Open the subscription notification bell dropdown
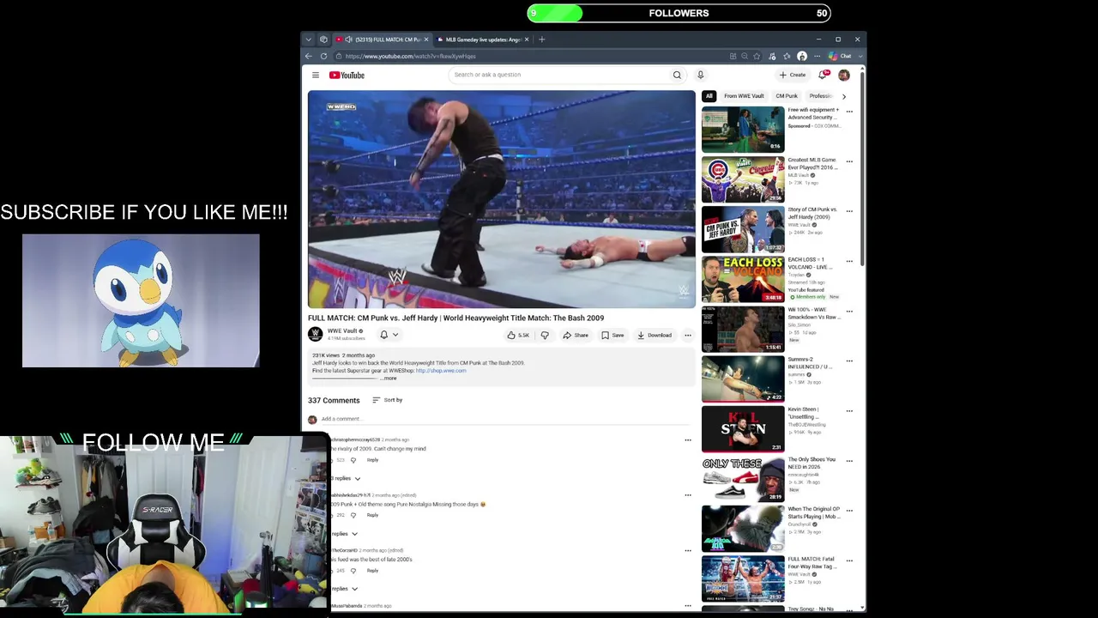 tap(389, 335)
